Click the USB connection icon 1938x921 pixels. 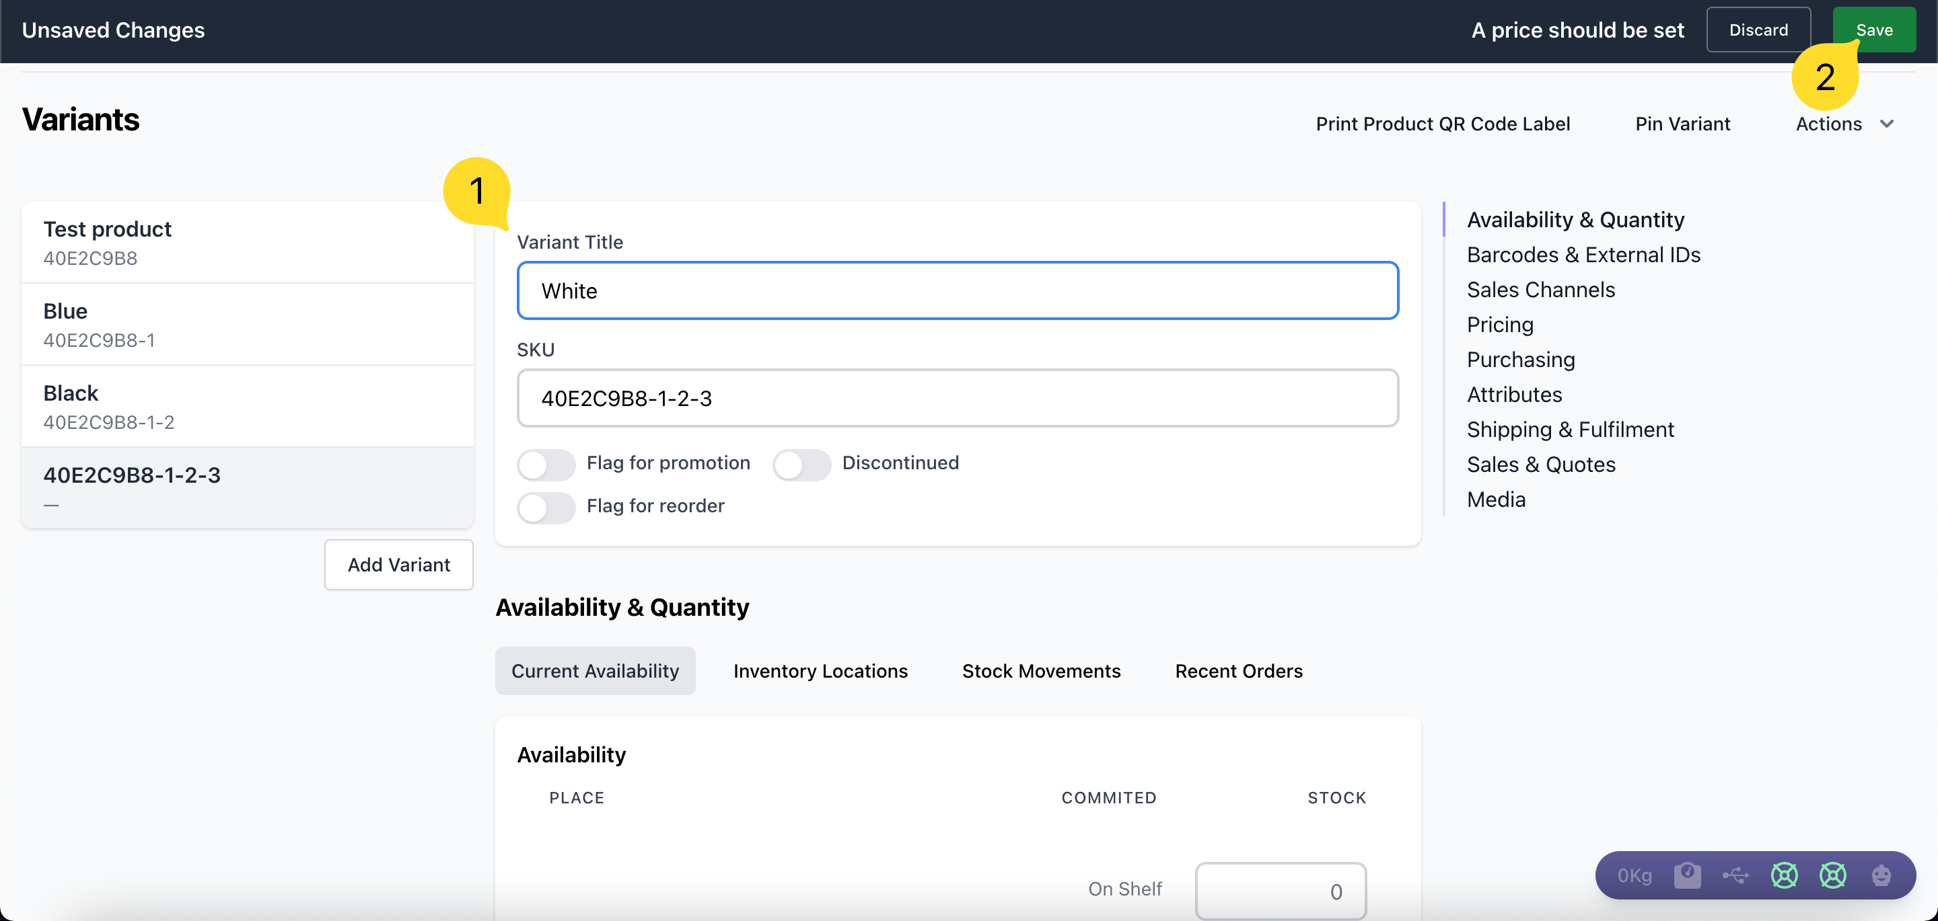pyautogui.click(x=1735, y=875)
